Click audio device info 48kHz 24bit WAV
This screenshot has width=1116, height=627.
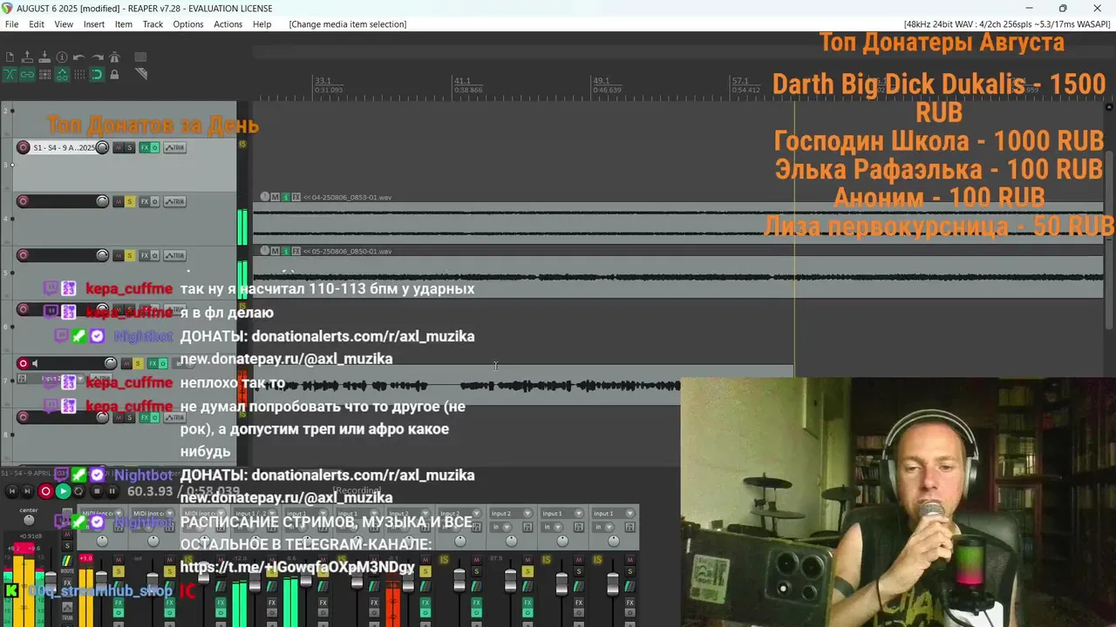(x=1007, y=24)
